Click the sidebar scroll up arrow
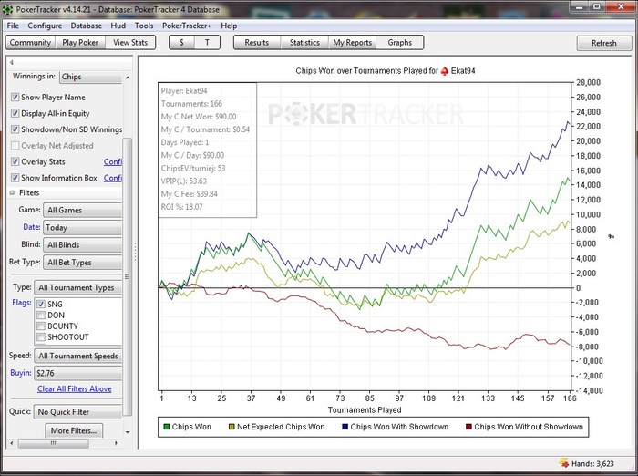The height and width of the screenshot is (476, 638). 128,78
